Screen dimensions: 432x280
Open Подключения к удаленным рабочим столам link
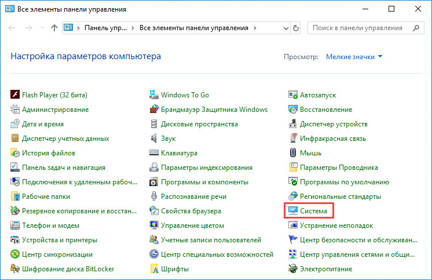coord(79,182)
